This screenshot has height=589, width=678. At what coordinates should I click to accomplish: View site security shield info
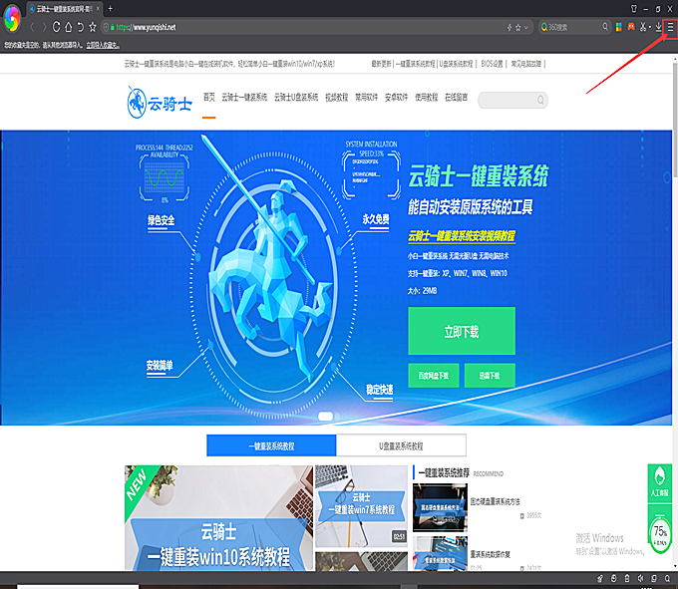coord(106,27)
